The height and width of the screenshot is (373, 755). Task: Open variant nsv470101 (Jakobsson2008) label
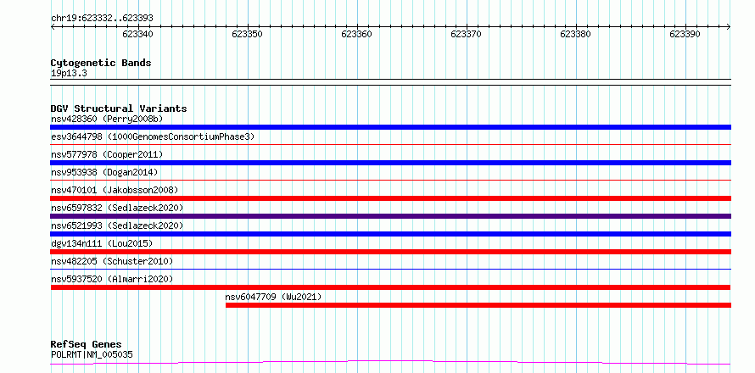tap(115, 190)
